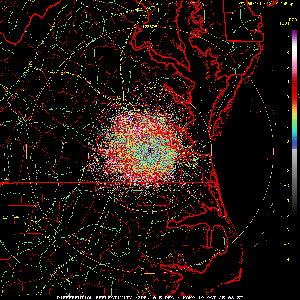Click the -3 dB scale label
The width and height of the screenshot is (300, 300).
click(286, 185)
